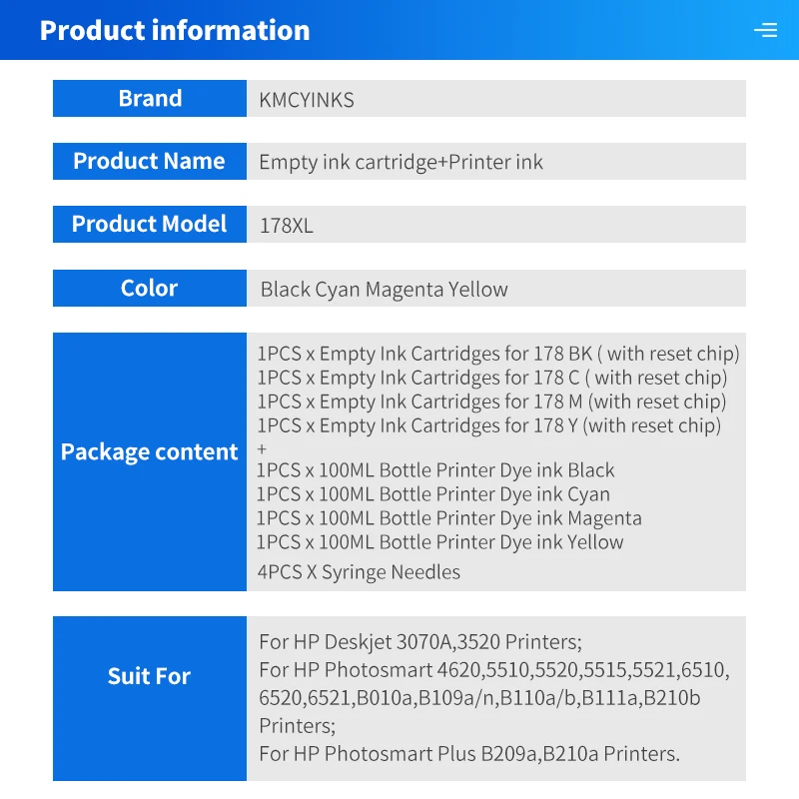Click the 100ML Dye ink Black line
This screenshot has height=799, width=799.
(x=435, y=470)
